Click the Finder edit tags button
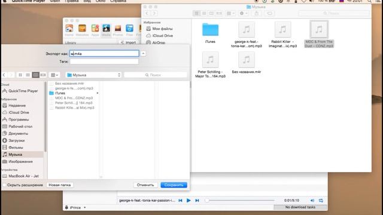 click(x=270, y=13)
